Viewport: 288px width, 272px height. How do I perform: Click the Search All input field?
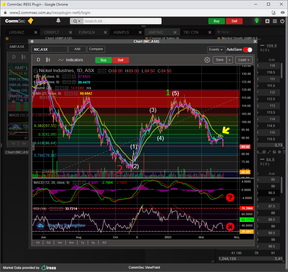click(x=122, y=21)
